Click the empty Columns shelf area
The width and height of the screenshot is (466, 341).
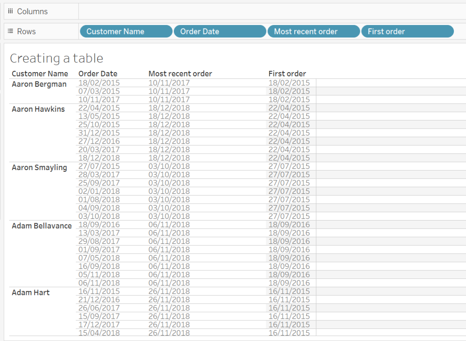point(259,11)
